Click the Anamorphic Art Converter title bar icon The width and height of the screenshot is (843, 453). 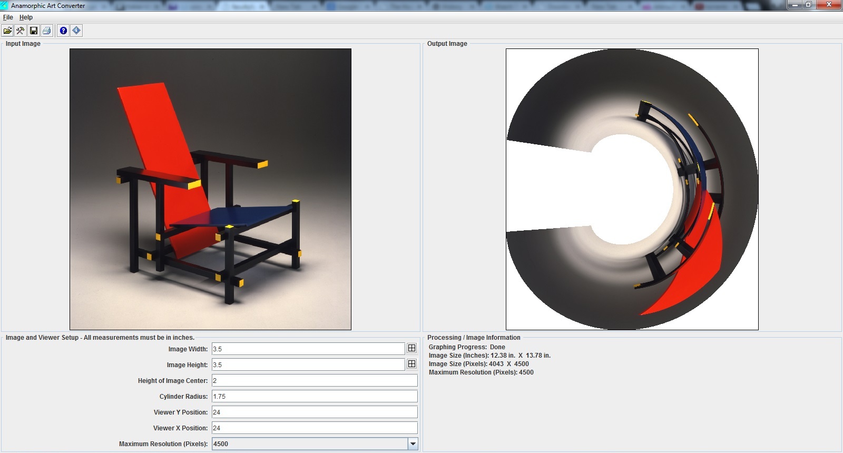click(5, 5)
